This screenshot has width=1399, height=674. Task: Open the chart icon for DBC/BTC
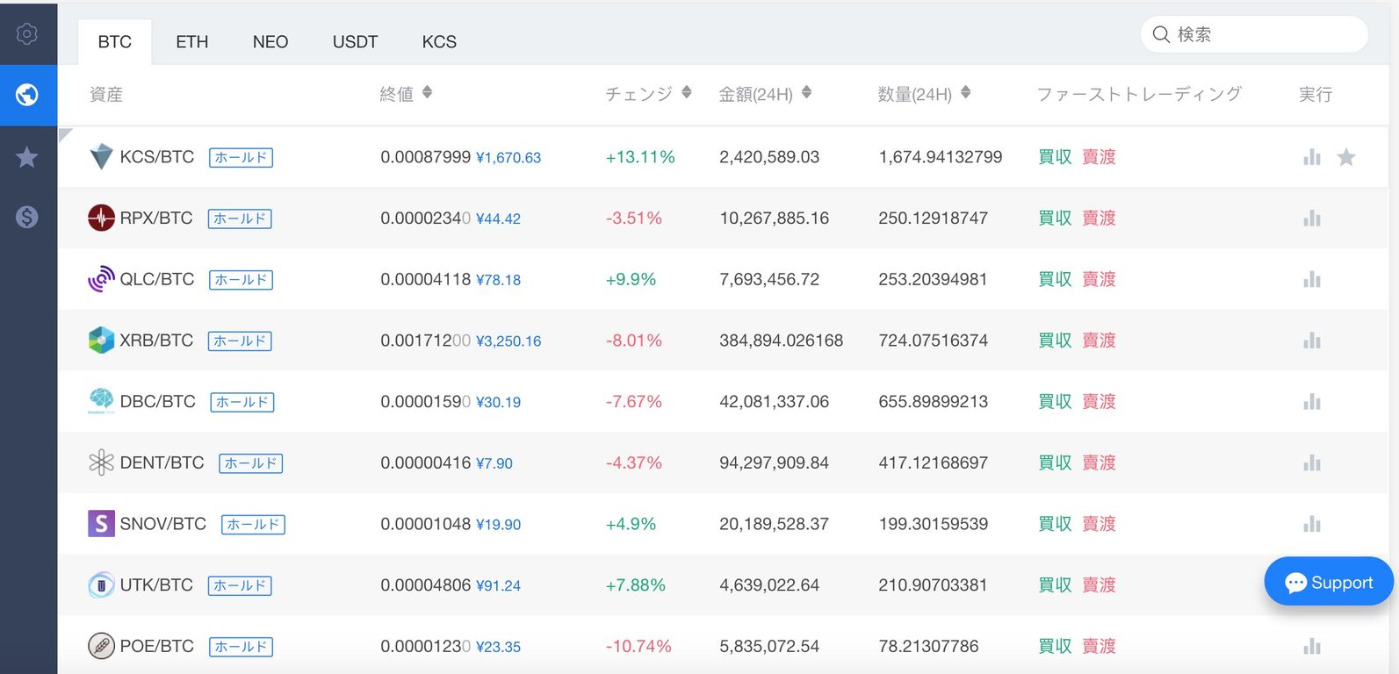click(1312, 402)
